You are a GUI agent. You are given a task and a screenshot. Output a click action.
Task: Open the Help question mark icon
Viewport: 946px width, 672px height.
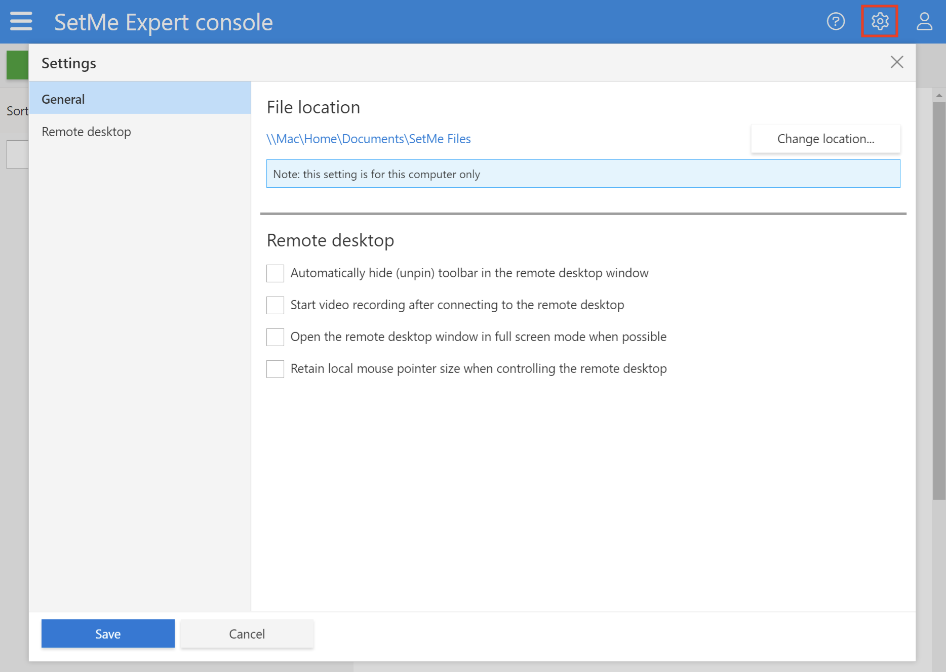836,21
